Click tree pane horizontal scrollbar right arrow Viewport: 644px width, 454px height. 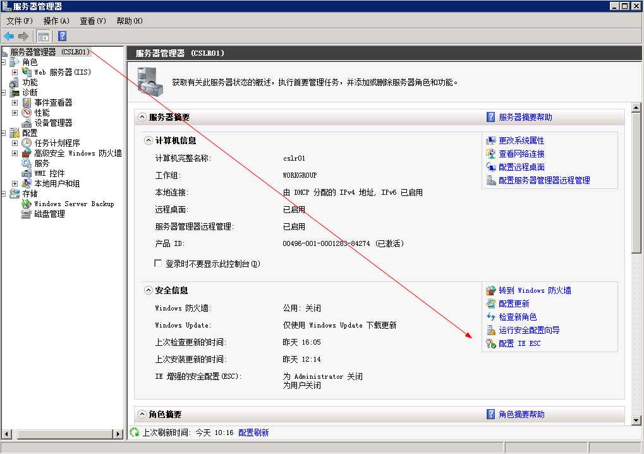[x=118, y=434]
